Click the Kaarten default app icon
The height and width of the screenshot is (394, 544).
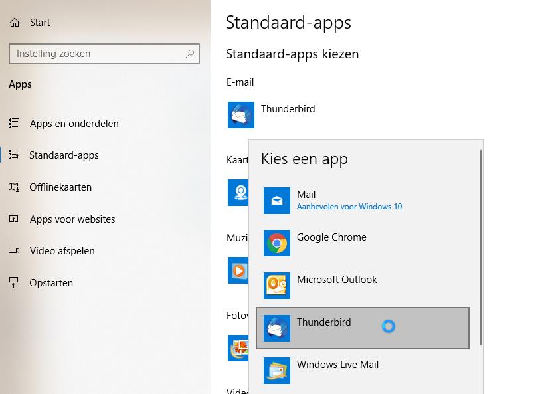239,193
